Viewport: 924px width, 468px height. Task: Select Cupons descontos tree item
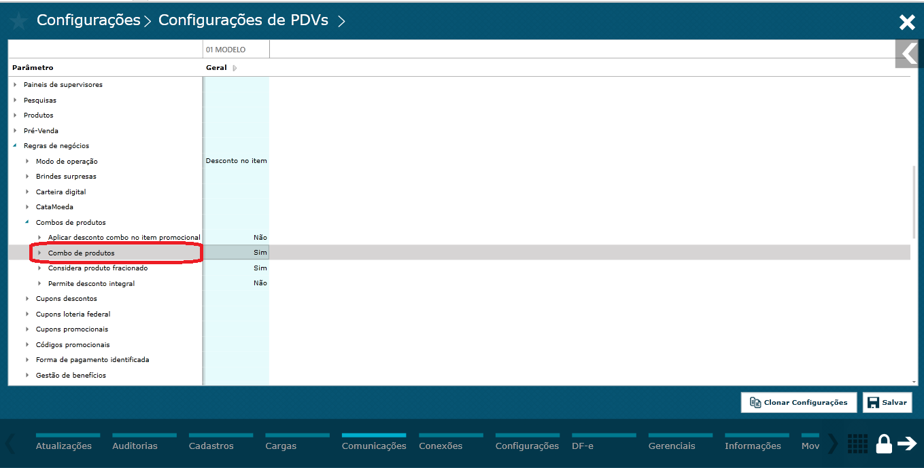(67, 299)
